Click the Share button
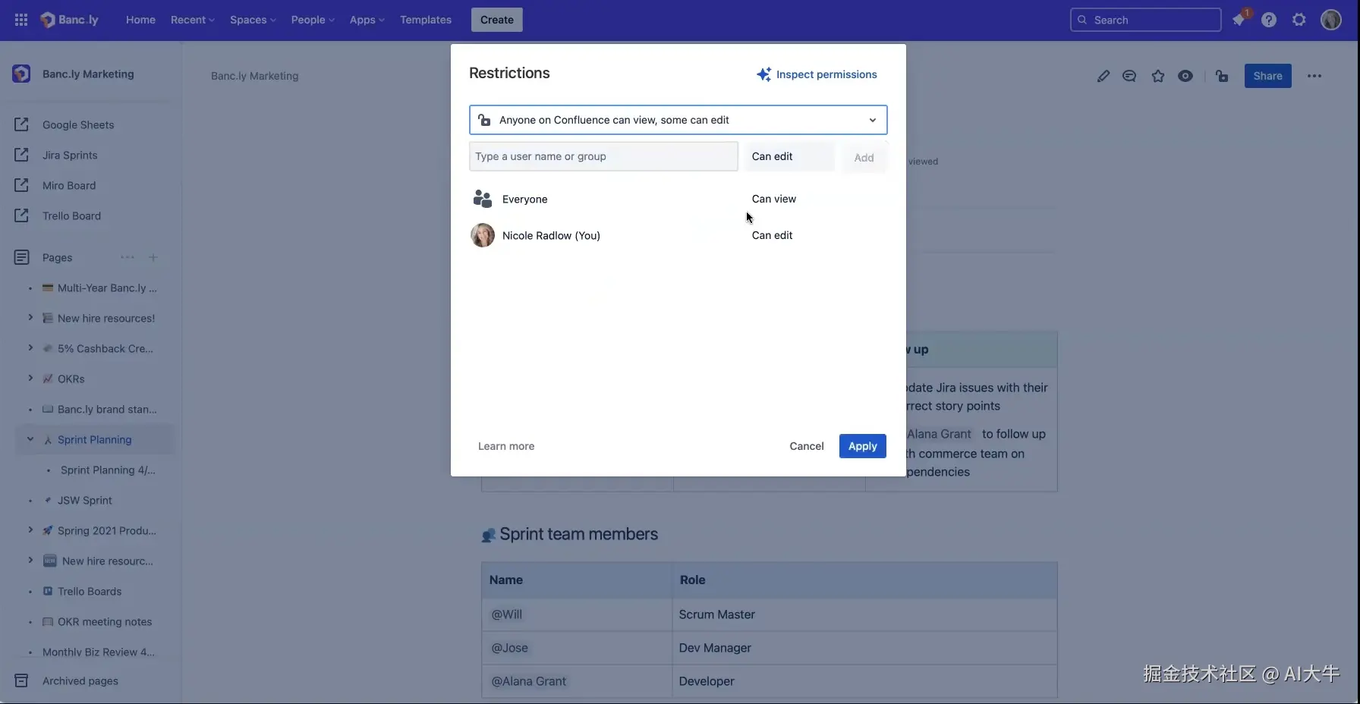This screenshot has width=1360, height=704. coord(1268,76)
